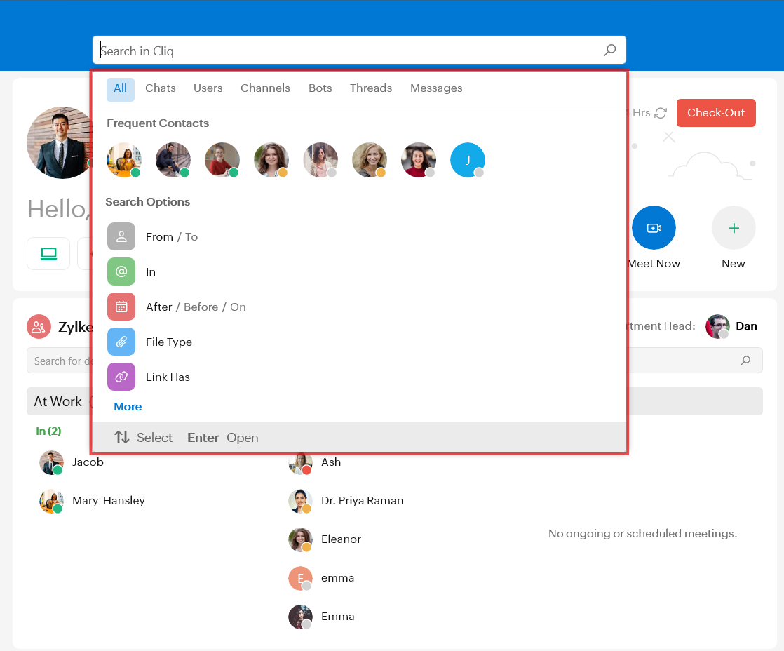Click the Frequent Contacts heading
This screenshot has height=651, width=784.
(x=158, y=123)
